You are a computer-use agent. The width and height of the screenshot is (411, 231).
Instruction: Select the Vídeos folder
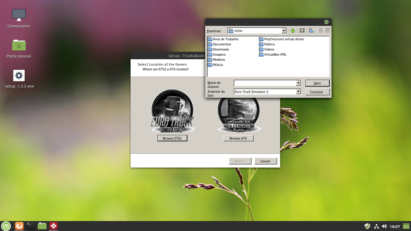pos(267,49)
